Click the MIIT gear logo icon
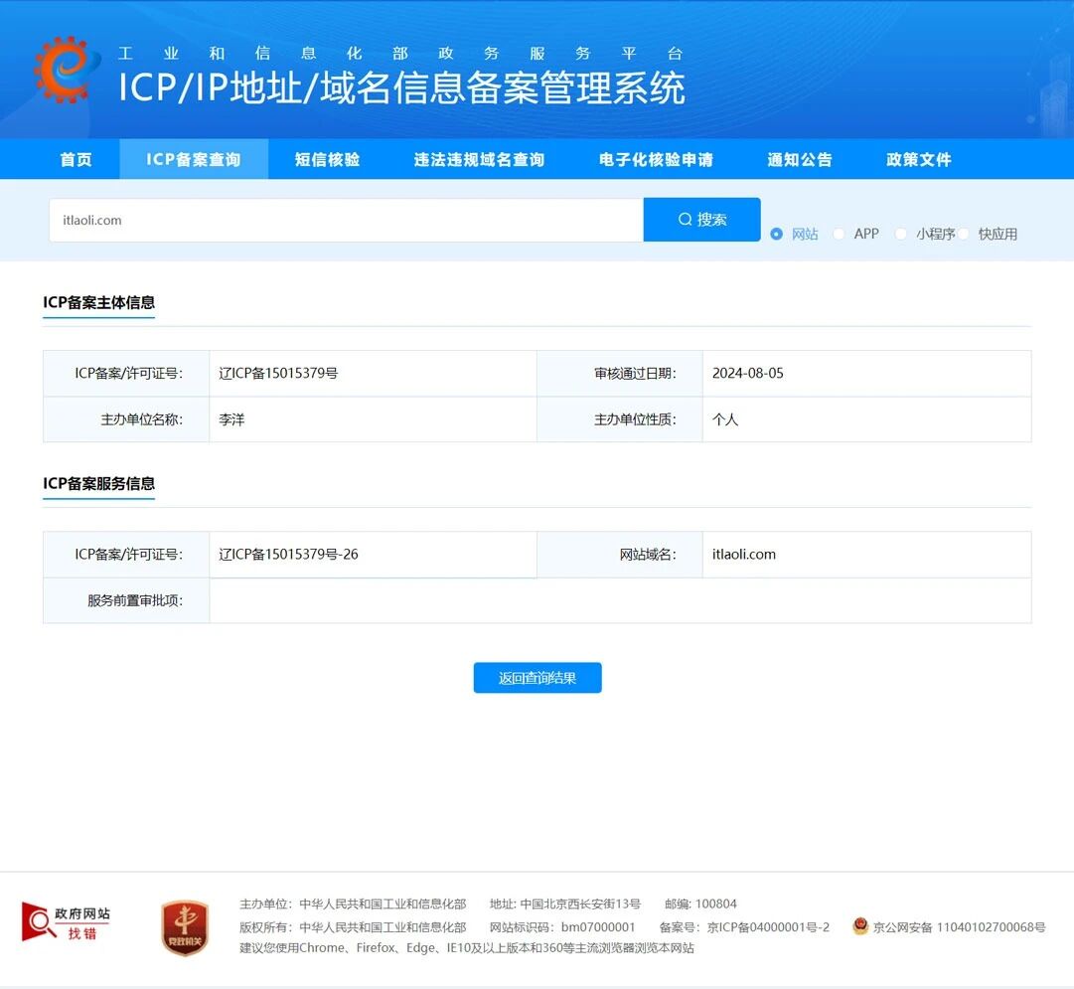 67,70
